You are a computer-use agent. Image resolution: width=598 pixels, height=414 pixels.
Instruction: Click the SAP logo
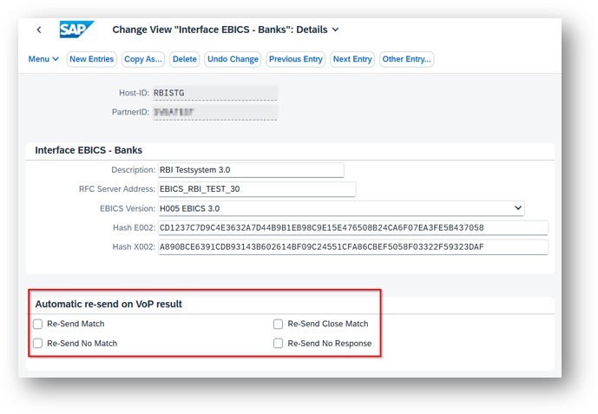tap(76, 30)
